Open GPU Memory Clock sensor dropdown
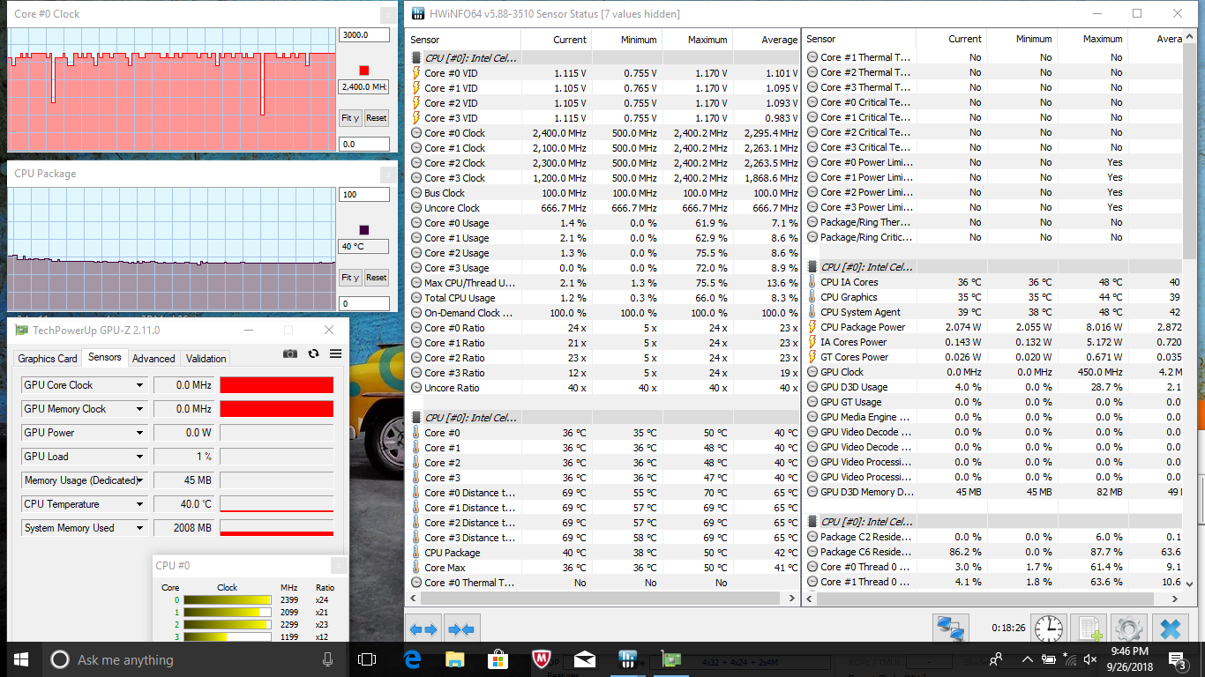 tap(139, 409)
